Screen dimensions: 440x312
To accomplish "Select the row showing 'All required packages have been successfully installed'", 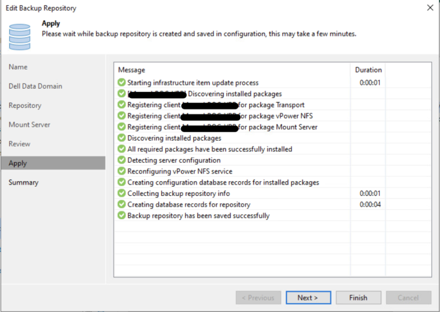I will (x=207, y=149).
